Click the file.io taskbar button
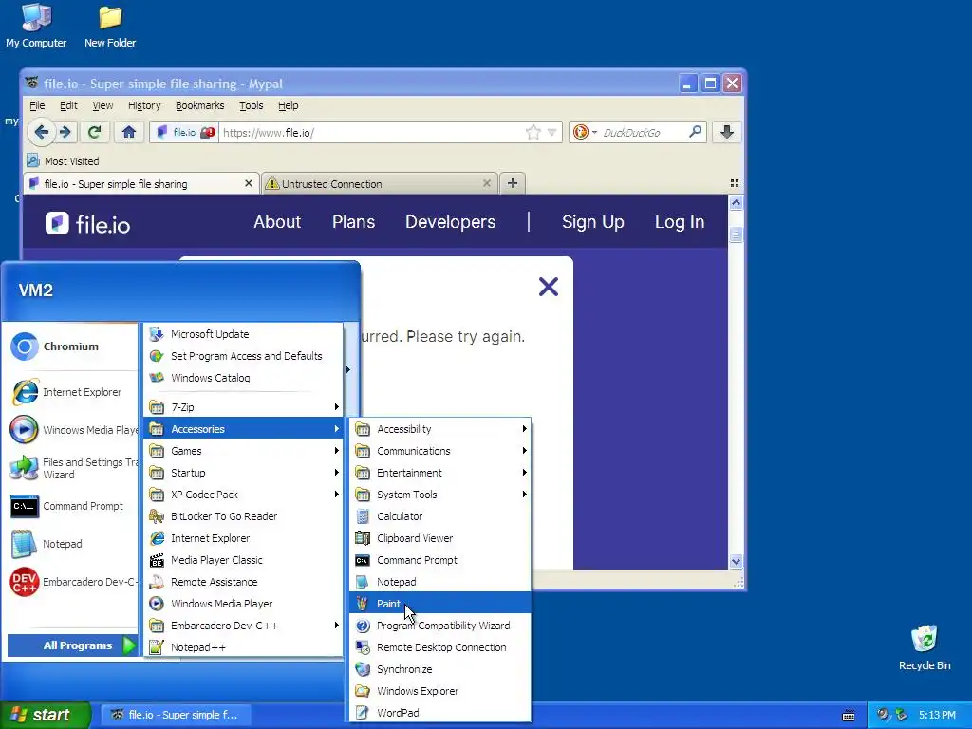Image resolution: width=972 pixels, height=729 pixels. point(176,715)
